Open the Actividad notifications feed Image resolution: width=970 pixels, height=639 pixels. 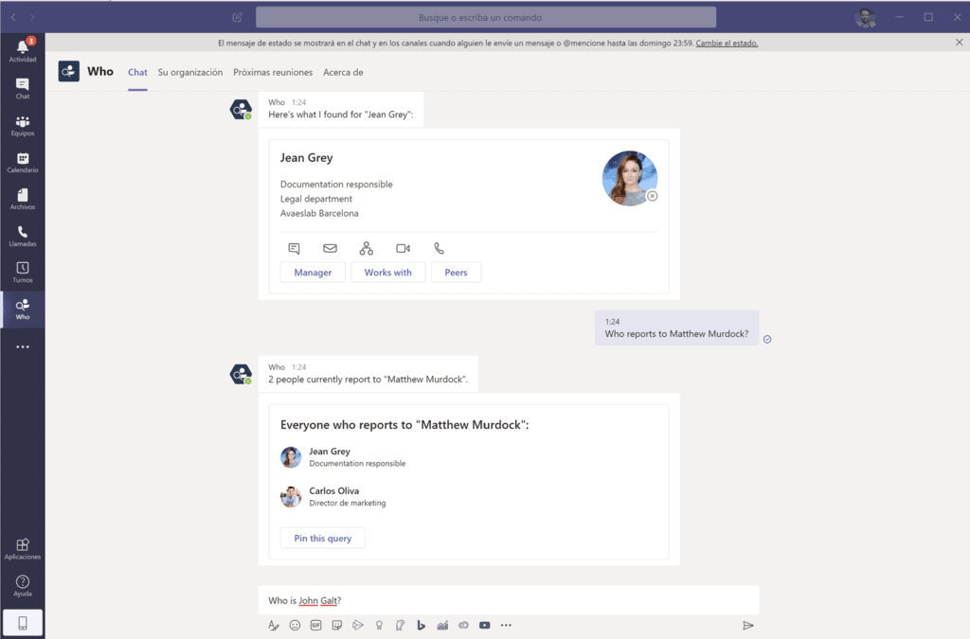(x=22, y=50)
